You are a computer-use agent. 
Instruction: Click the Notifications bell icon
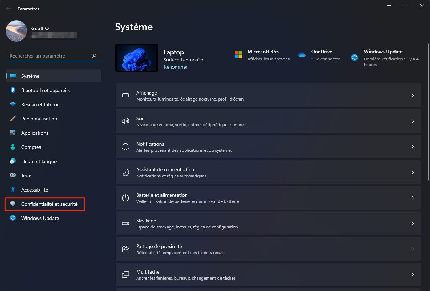click(126, 147)
